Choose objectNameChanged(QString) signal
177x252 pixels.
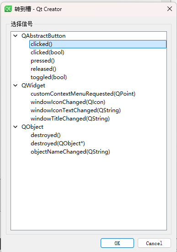pos(70,152)
